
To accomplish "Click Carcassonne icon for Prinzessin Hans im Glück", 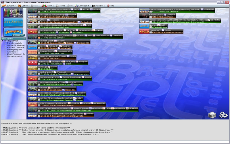I will 32,94.
